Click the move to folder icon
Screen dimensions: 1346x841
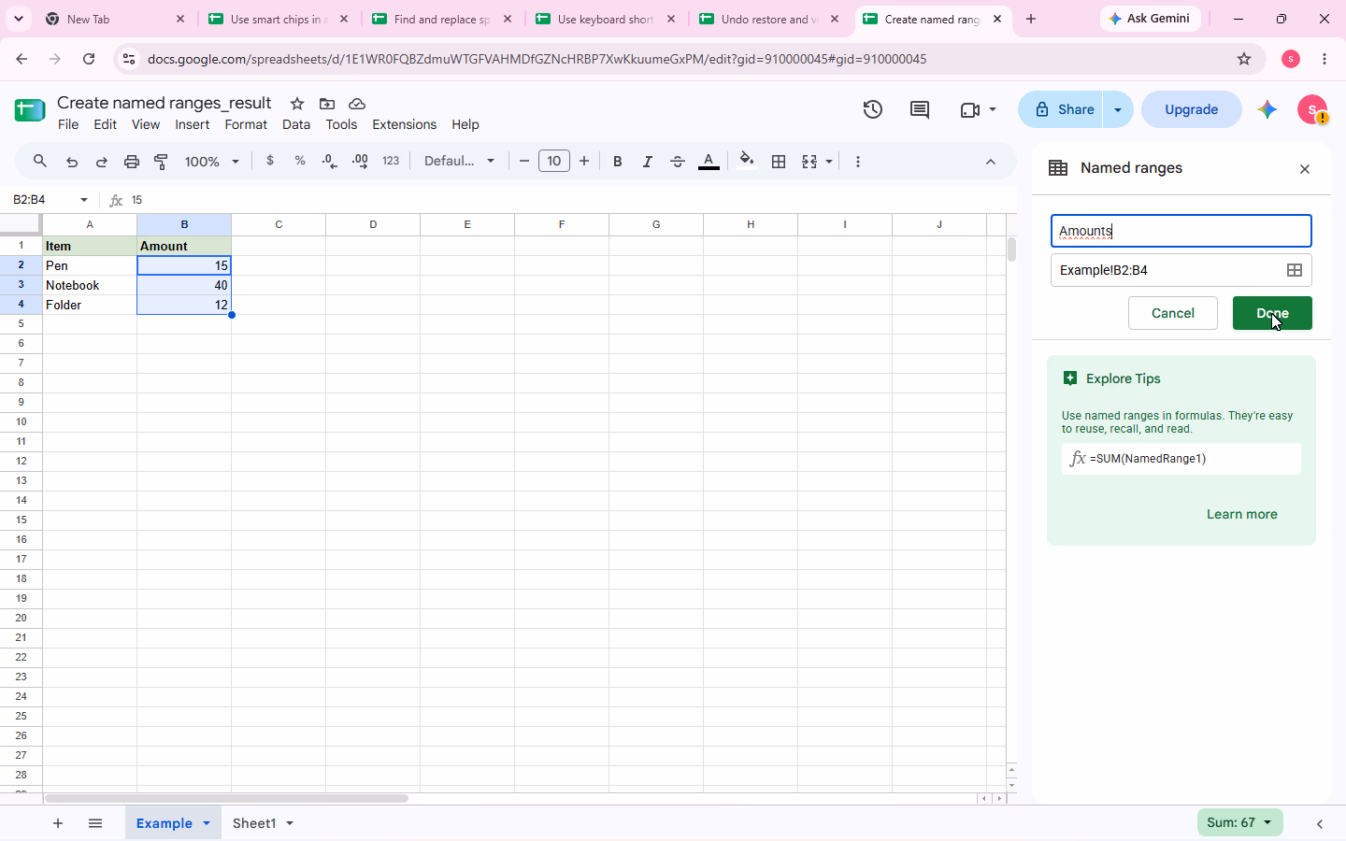point(327,104)
